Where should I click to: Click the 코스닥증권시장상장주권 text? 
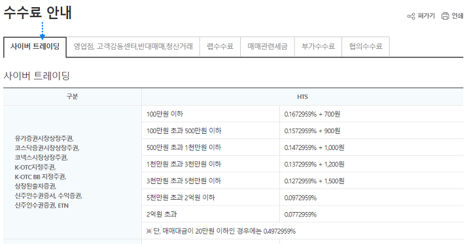(x=47, y=148)
